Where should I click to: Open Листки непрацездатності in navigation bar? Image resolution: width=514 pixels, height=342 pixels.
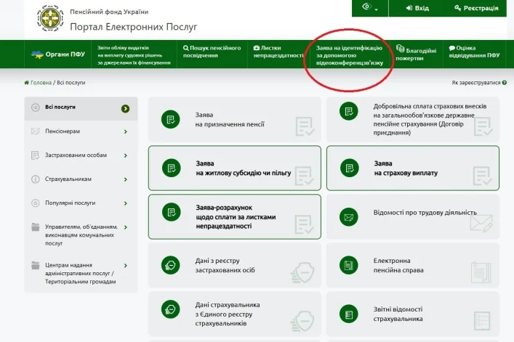click(277, 52)
